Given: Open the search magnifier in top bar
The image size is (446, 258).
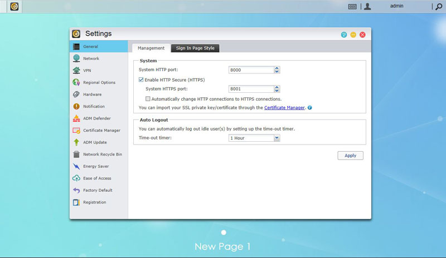Looking at the screenshot, I should (438, 7).
